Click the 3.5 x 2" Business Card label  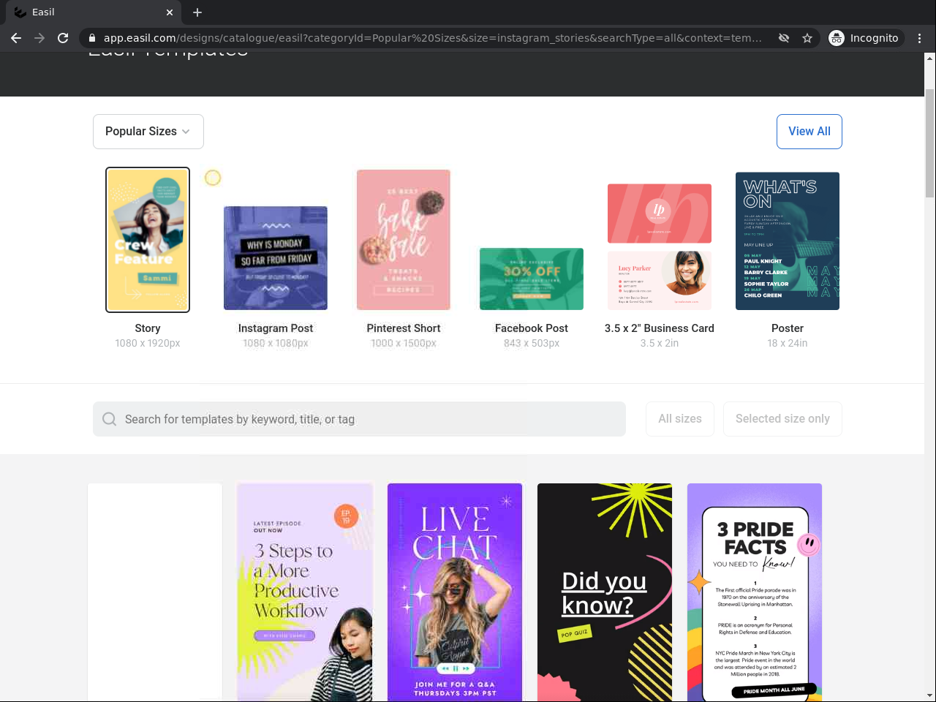pos(660,328)
